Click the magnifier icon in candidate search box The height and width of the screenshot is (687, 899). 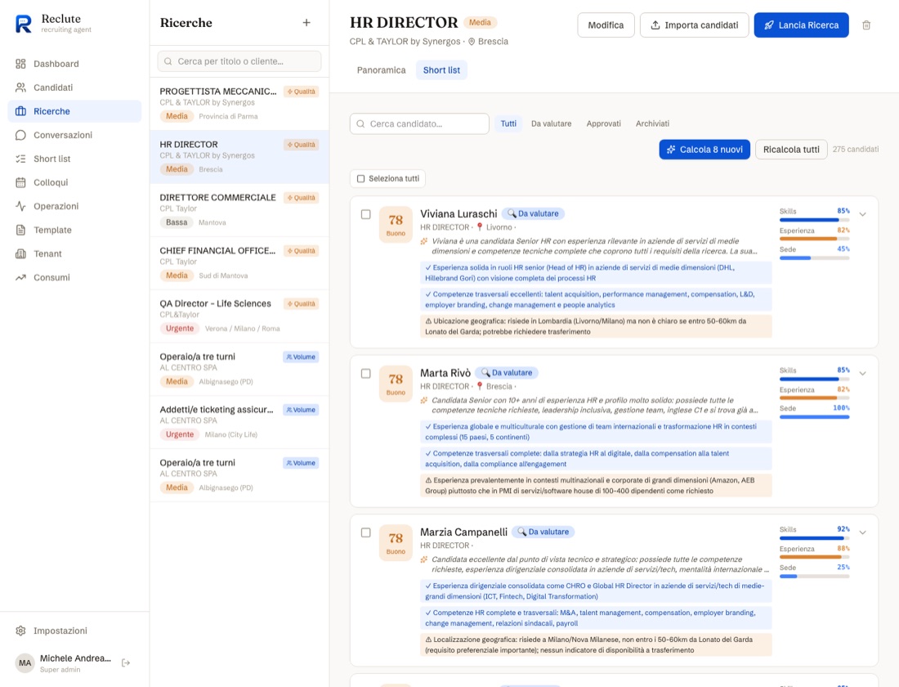[360, 123]
